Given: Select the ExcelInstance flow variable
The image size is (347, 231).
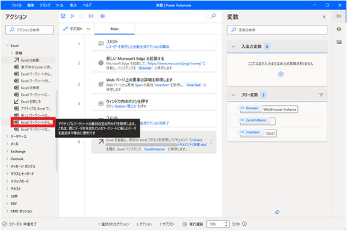Looking at the screenshot, I should 256,120.
